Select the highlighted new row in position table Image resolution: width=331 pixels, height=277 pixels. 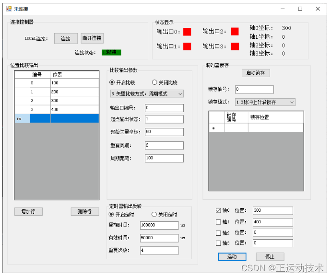pyautogui.click(x=57, y=118)
